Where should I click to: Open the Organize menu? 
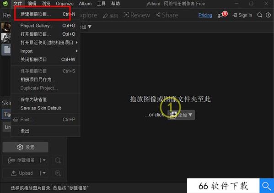(x=64, y=4)
